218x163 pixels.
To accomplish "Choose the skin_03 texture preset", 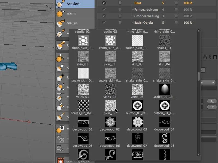I will pos(138,57).
